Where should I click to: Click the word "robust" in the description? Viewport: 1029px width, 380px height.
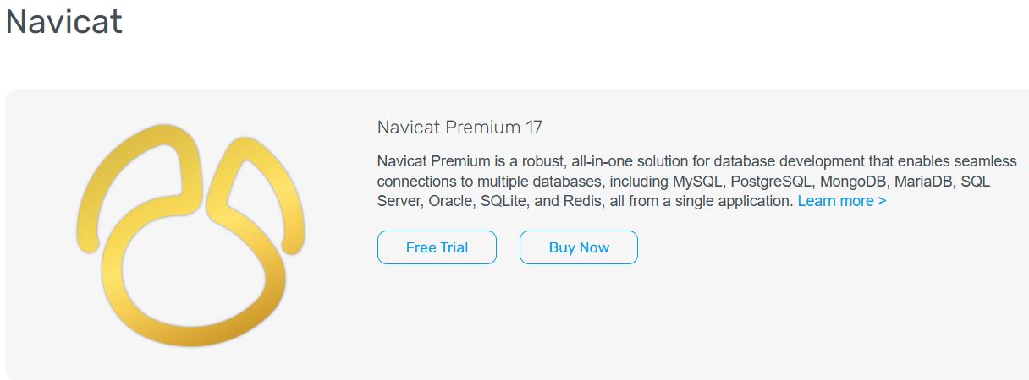click(x=537, y=160)
